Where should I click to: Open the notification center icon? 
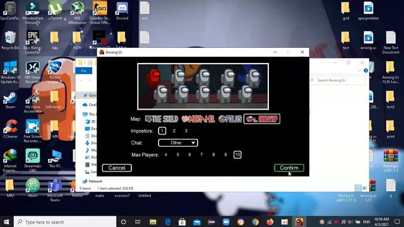pyautogui.click(x=397, y=222)
